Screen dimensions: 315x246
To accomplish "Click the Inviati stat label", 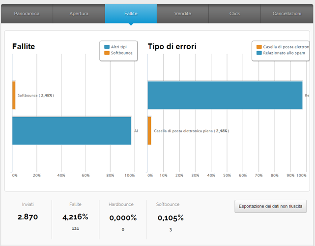I will tap(28, 204).
